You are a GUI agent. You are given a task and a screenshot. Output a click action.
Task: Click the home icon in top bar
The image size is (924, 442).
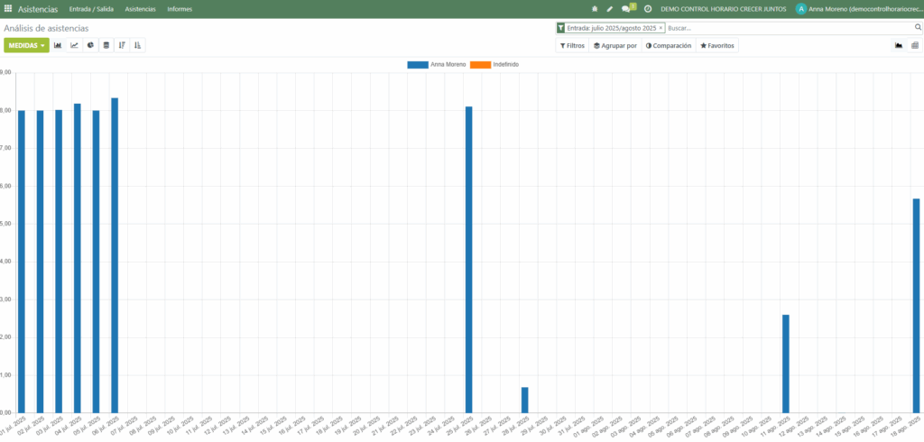595,9
